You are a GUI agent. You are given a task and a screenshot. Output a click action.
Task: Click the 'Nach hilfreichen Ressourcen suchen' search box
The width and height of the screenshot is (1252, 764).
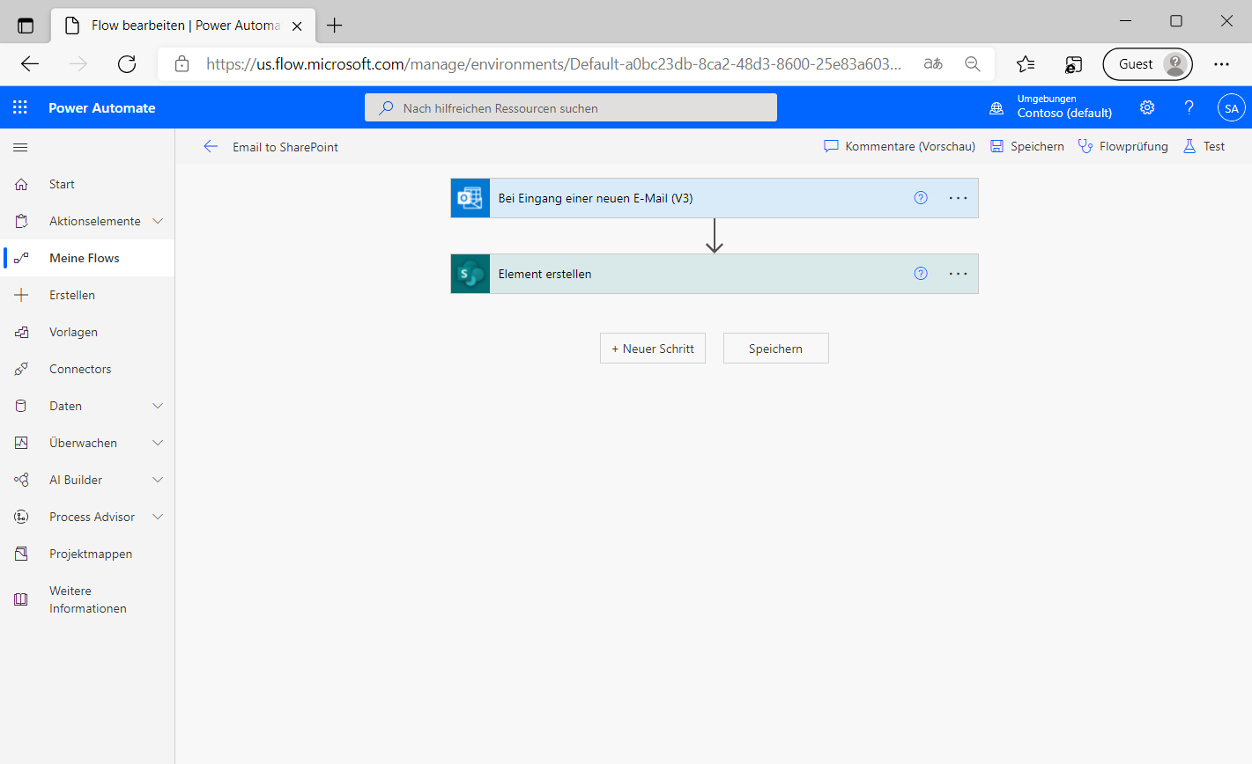571,107
